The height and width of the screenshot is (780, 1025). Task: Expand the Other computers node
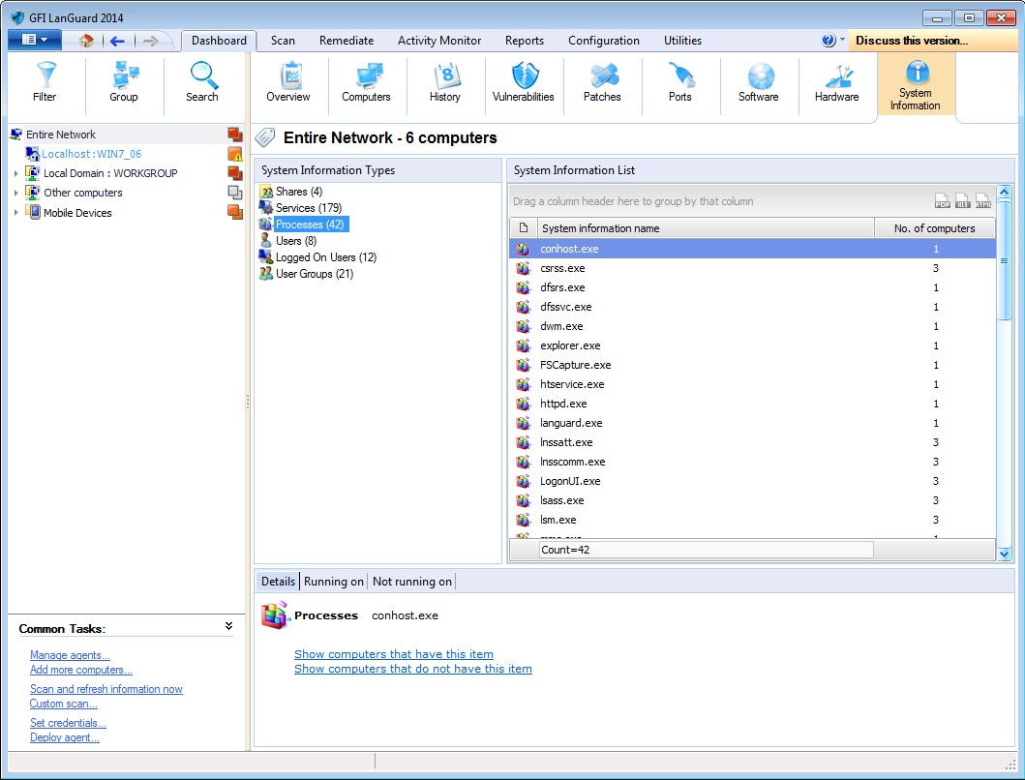pos(16,193)
